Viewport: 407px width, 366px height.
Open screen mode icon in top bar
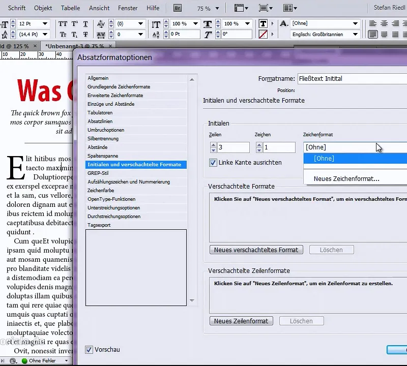coord(265,8)
